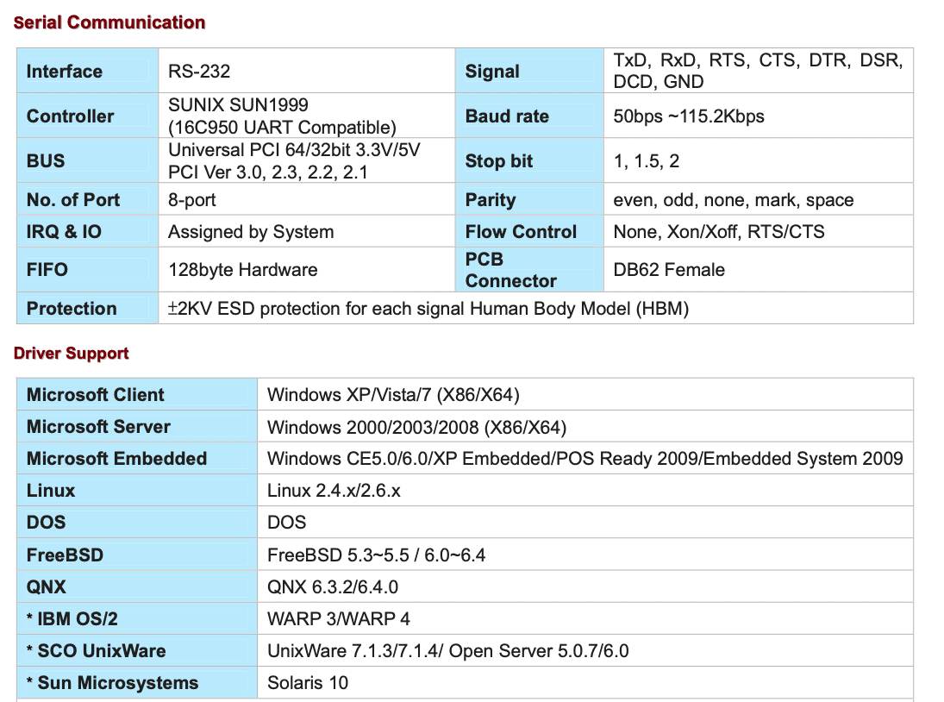Viewport: 944px width, 702px height.
Task: Select the ESD protection description text
Action: (428, 309)
